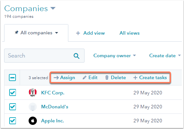The height and width of the screenshot is (129, 184).
Task: Uncheck the McDonald's row checkbox
Action: click(x=13, y=107)
